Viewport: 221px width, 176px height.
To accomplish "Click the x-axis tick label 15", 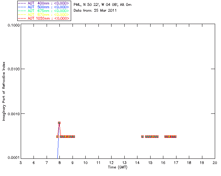I will (x=150, y=163).
